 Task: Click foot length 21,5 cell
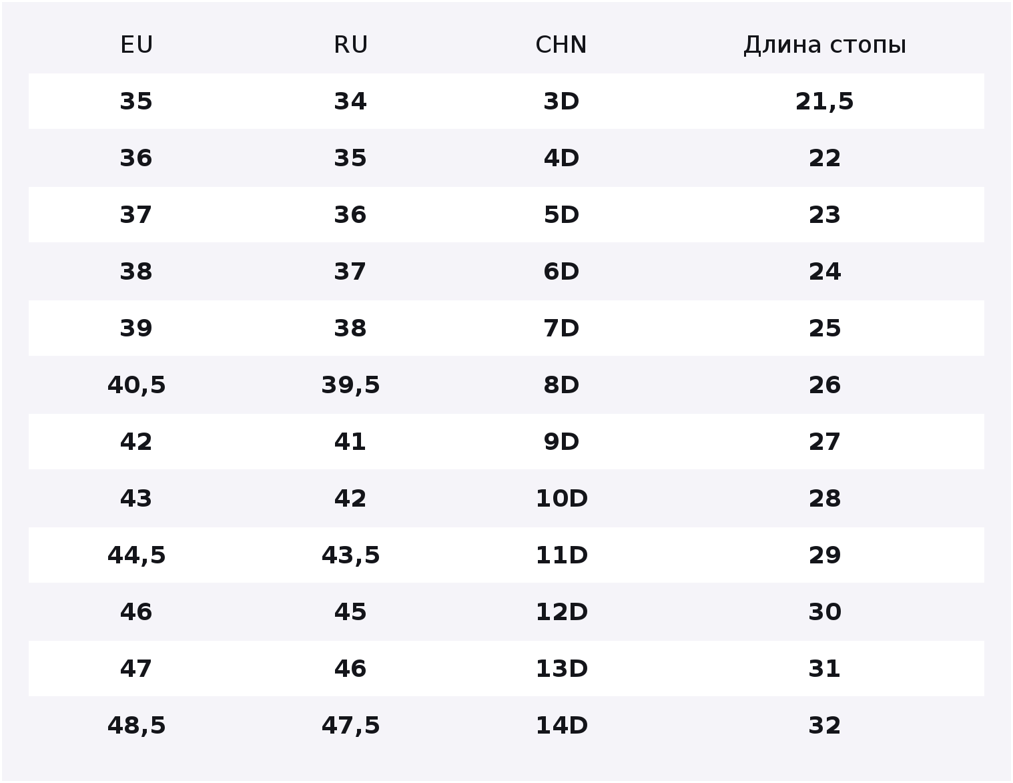click(x=825, y=101)
